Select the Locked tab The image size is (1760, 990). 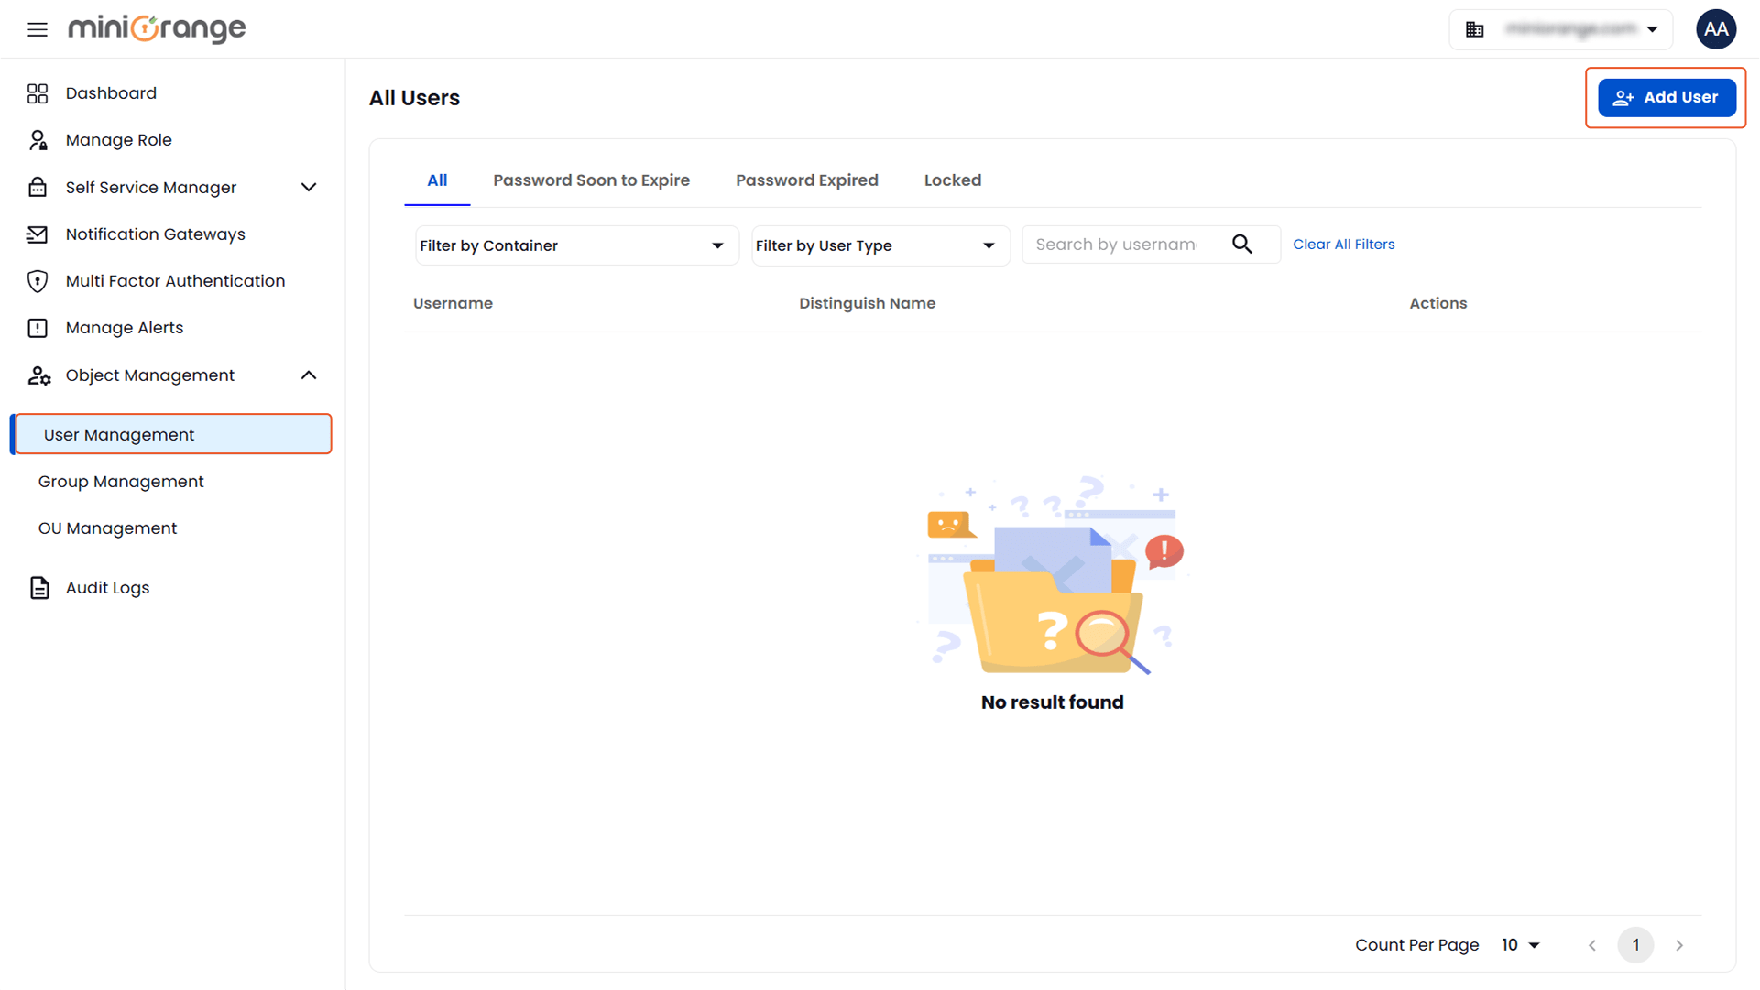click(953, 180)
